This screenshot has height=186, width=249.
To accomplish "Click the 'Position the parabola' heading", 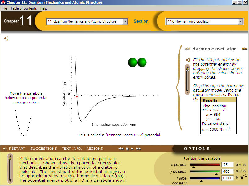I will coord(202,158).
